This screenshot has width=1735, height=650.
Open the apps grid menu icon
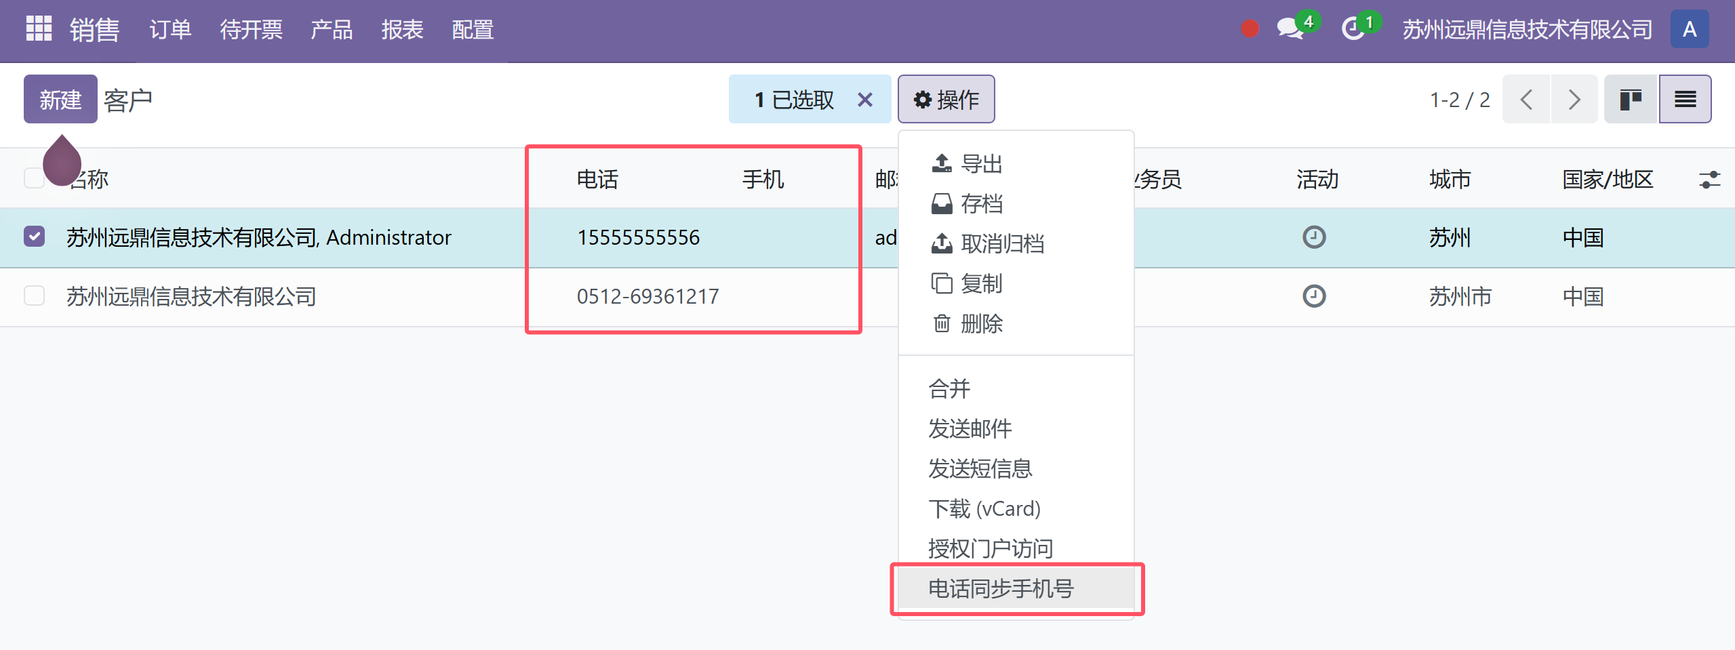(x=39, y=29)
